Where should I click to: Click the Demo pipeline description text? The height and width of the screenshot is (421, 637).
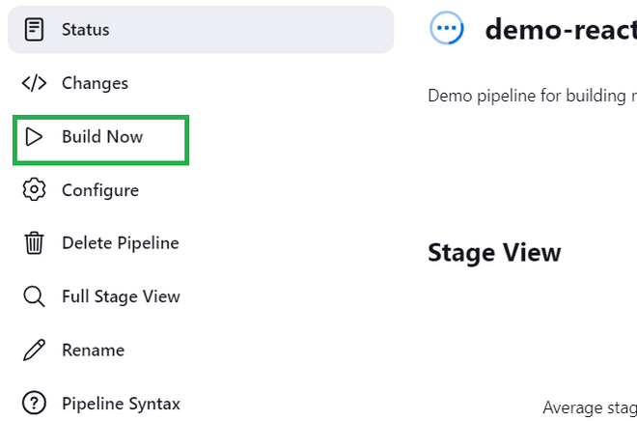point(532,95)
